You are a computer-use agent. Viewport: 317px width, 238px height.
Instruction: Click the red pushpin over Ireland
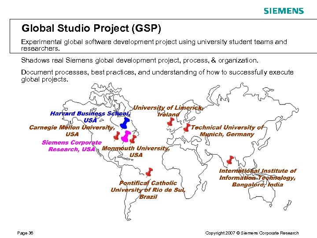(x=171, y=122)
